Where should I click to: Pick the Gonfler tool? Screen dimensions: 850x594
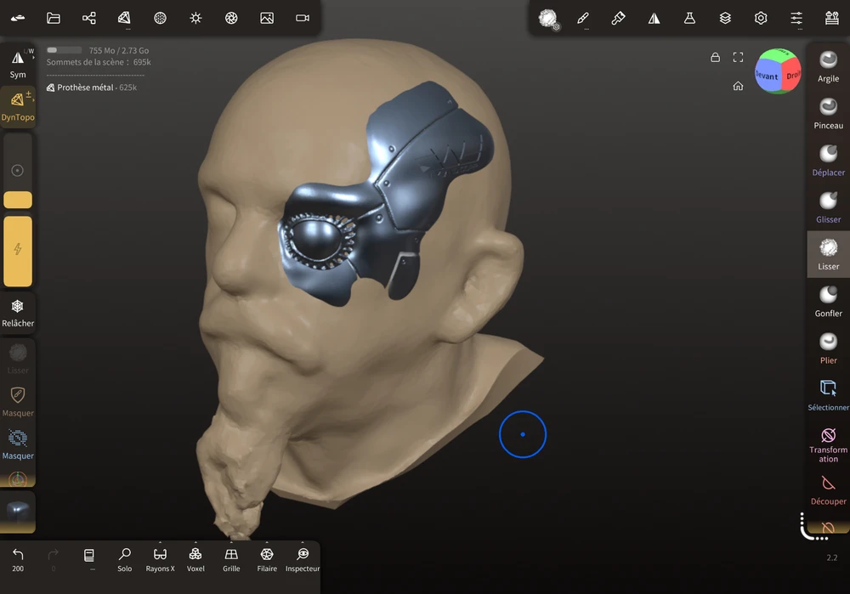coord(828,301)
